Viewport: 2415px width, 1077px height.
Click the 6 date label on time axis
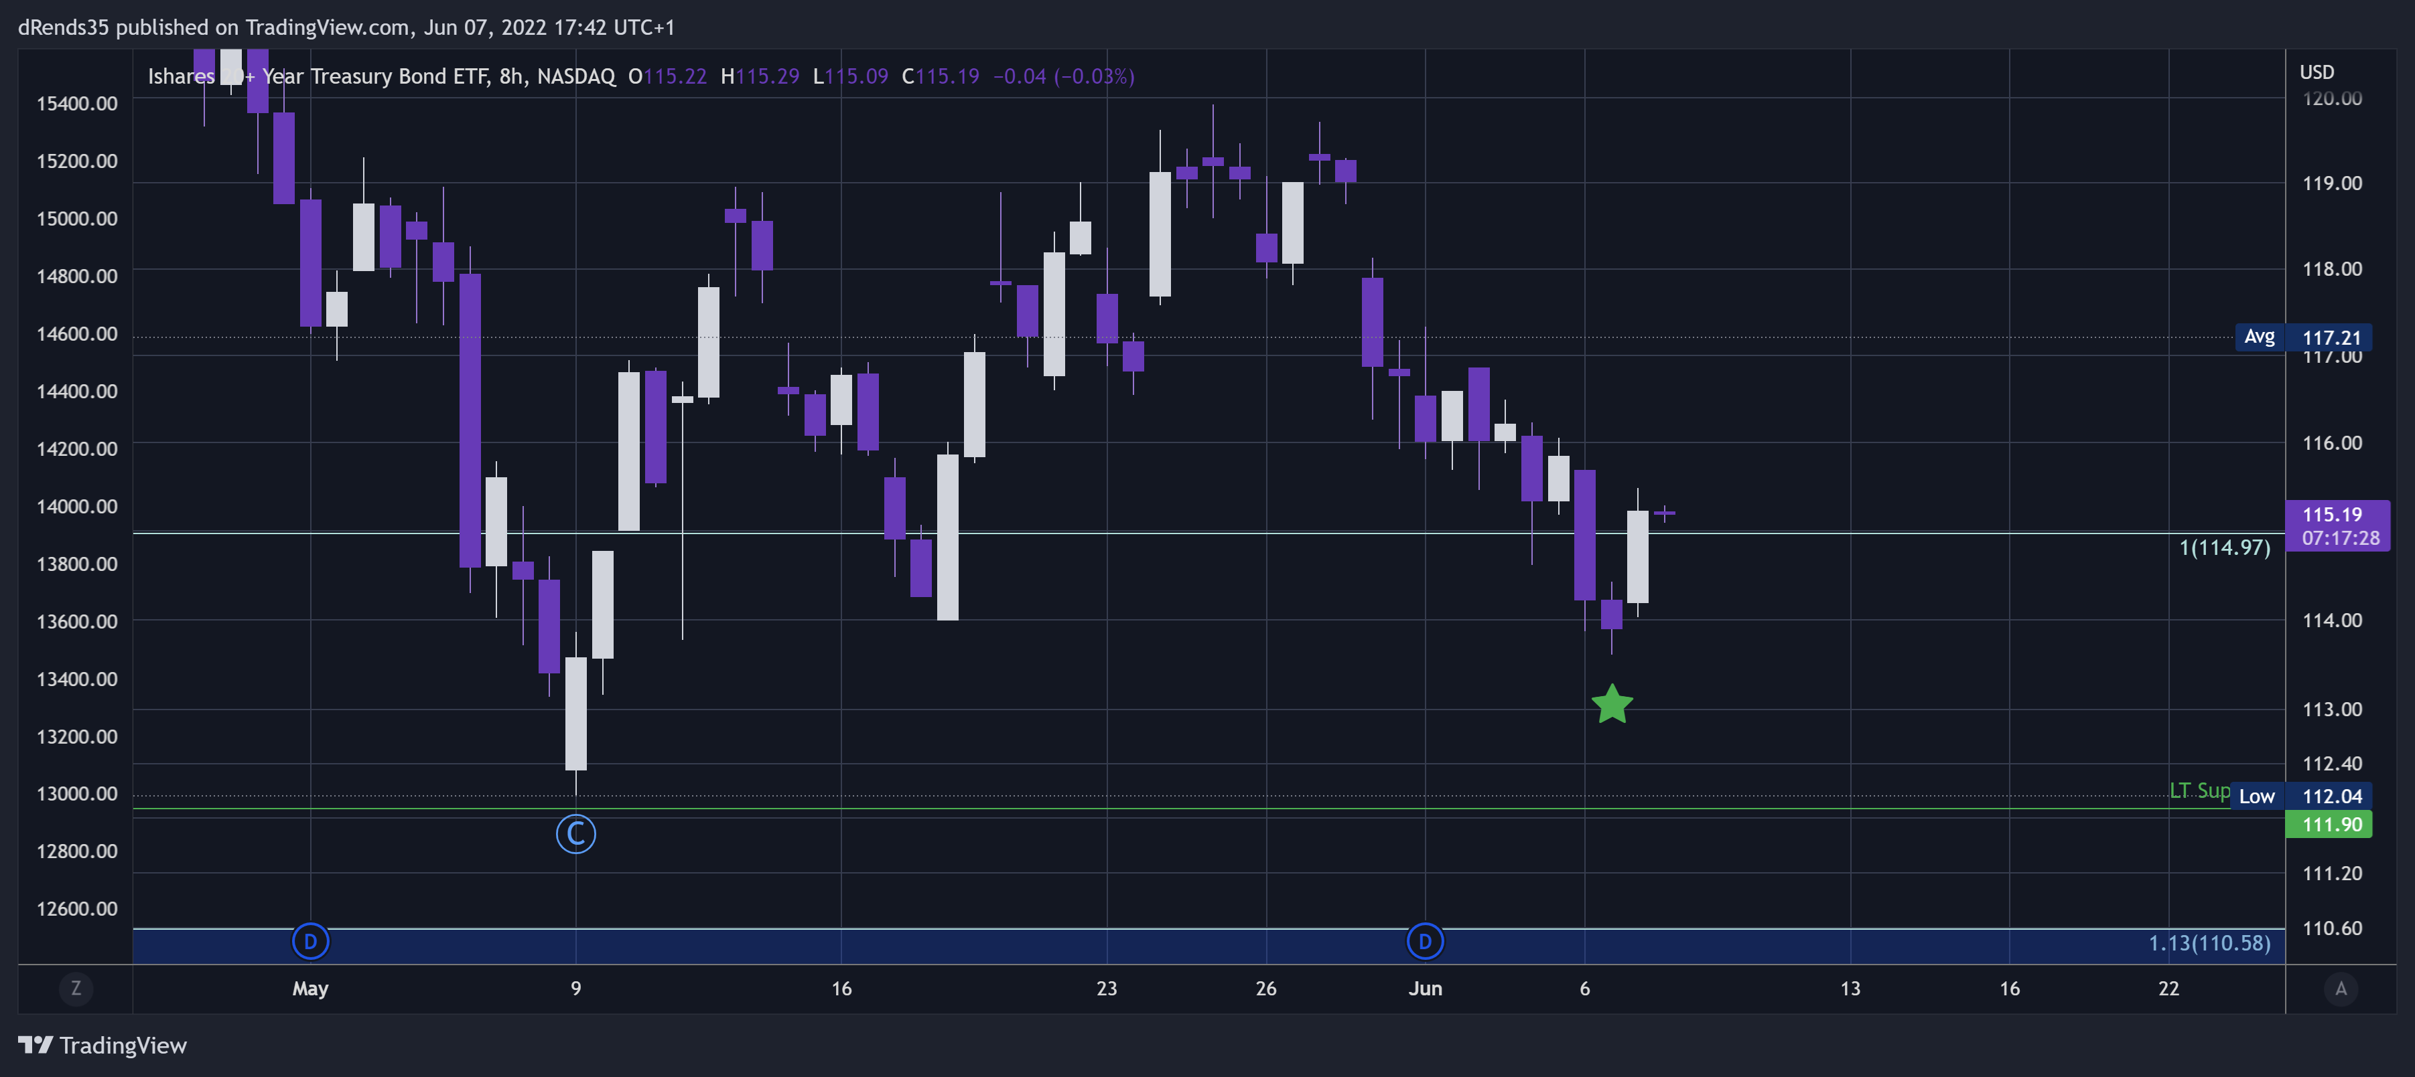tap(1584, 988)
